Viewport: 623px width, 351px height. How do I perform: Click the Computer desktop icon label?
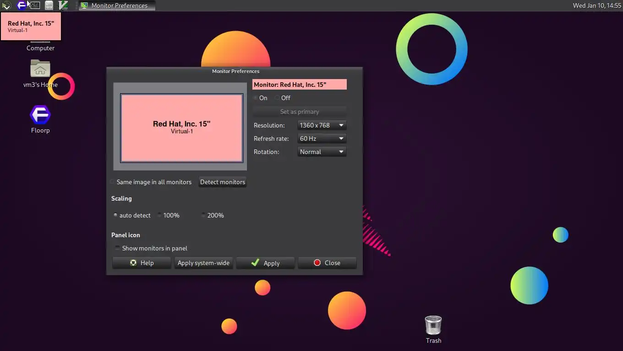(40, 48)
